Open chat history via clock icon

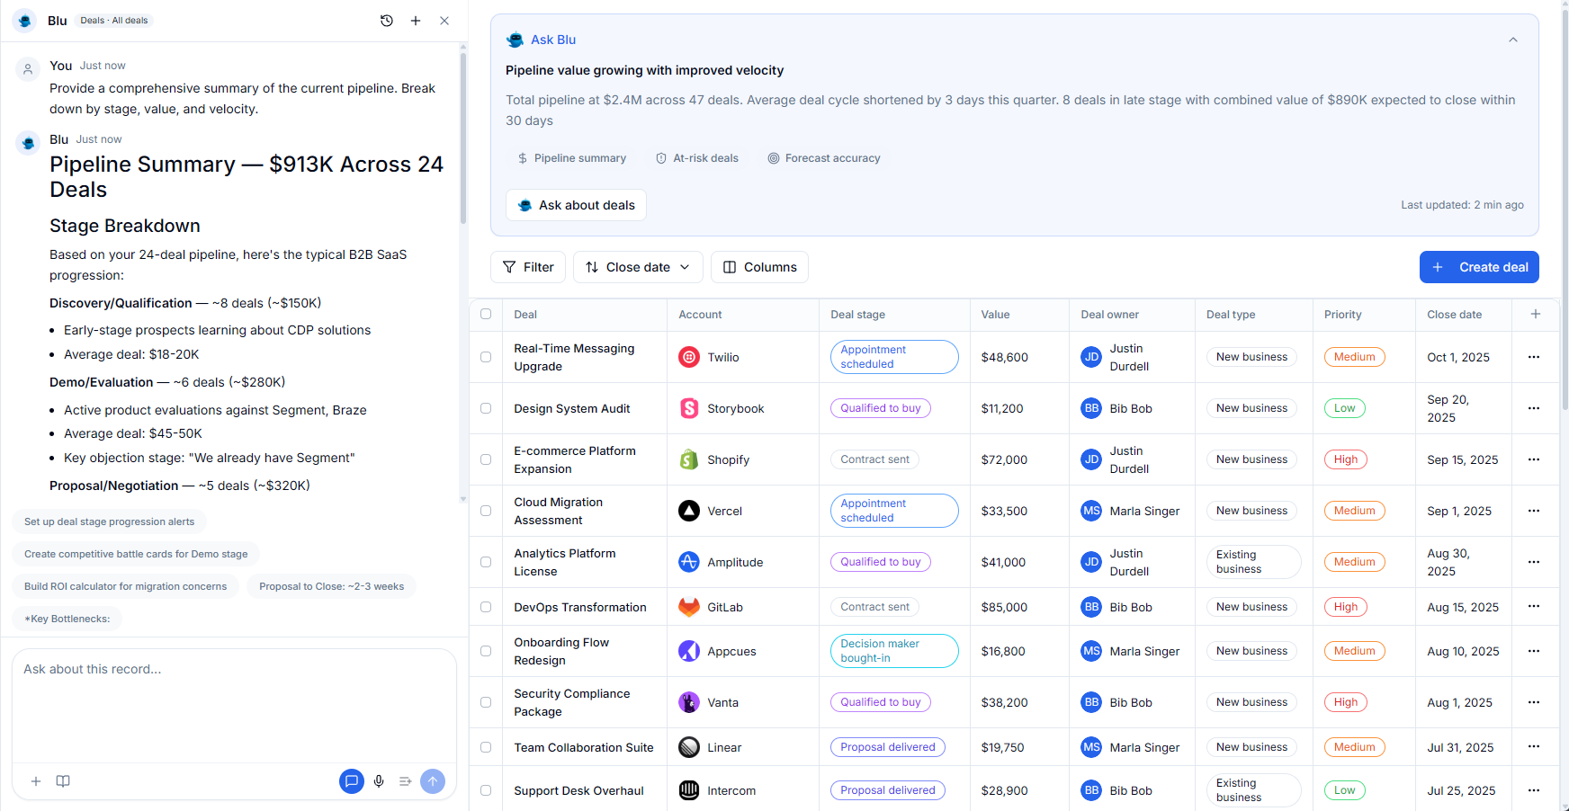click(x=387, y=20)
